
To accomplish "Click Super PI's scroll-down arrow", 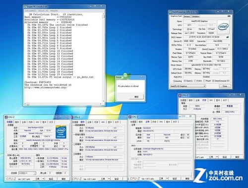I will (x=104, y=101).
